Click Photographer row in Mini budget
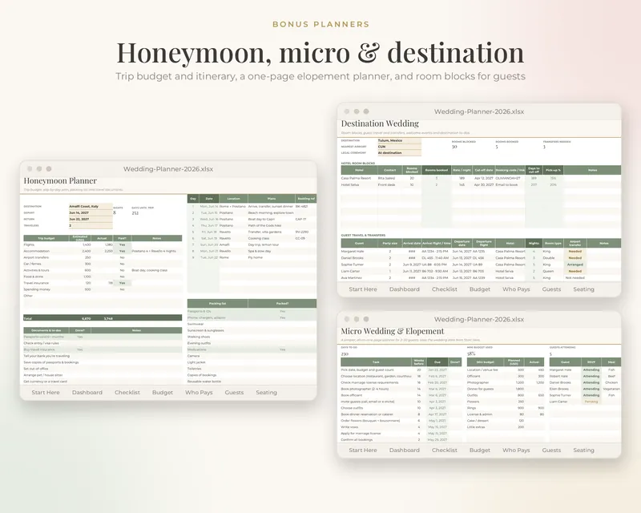The height and width of the screenshot is (513, 641). point(506,382)
